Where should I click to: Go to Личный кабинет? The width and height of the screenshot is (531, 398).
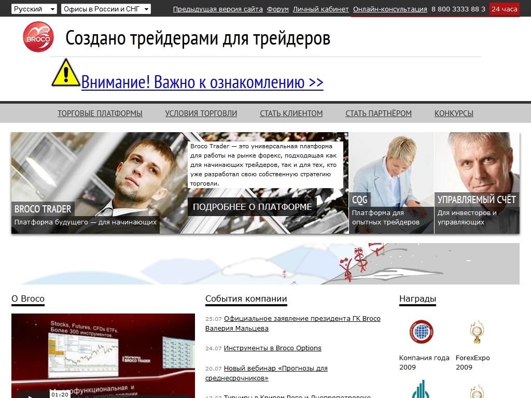(320, 9)
